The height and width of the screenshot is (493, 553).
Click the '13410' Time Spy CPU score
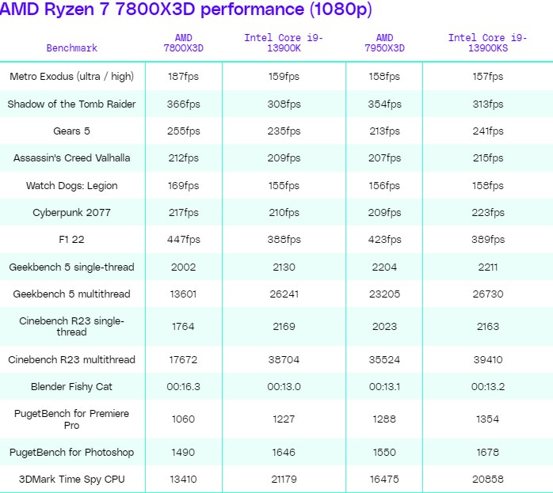tap(183, 480)
